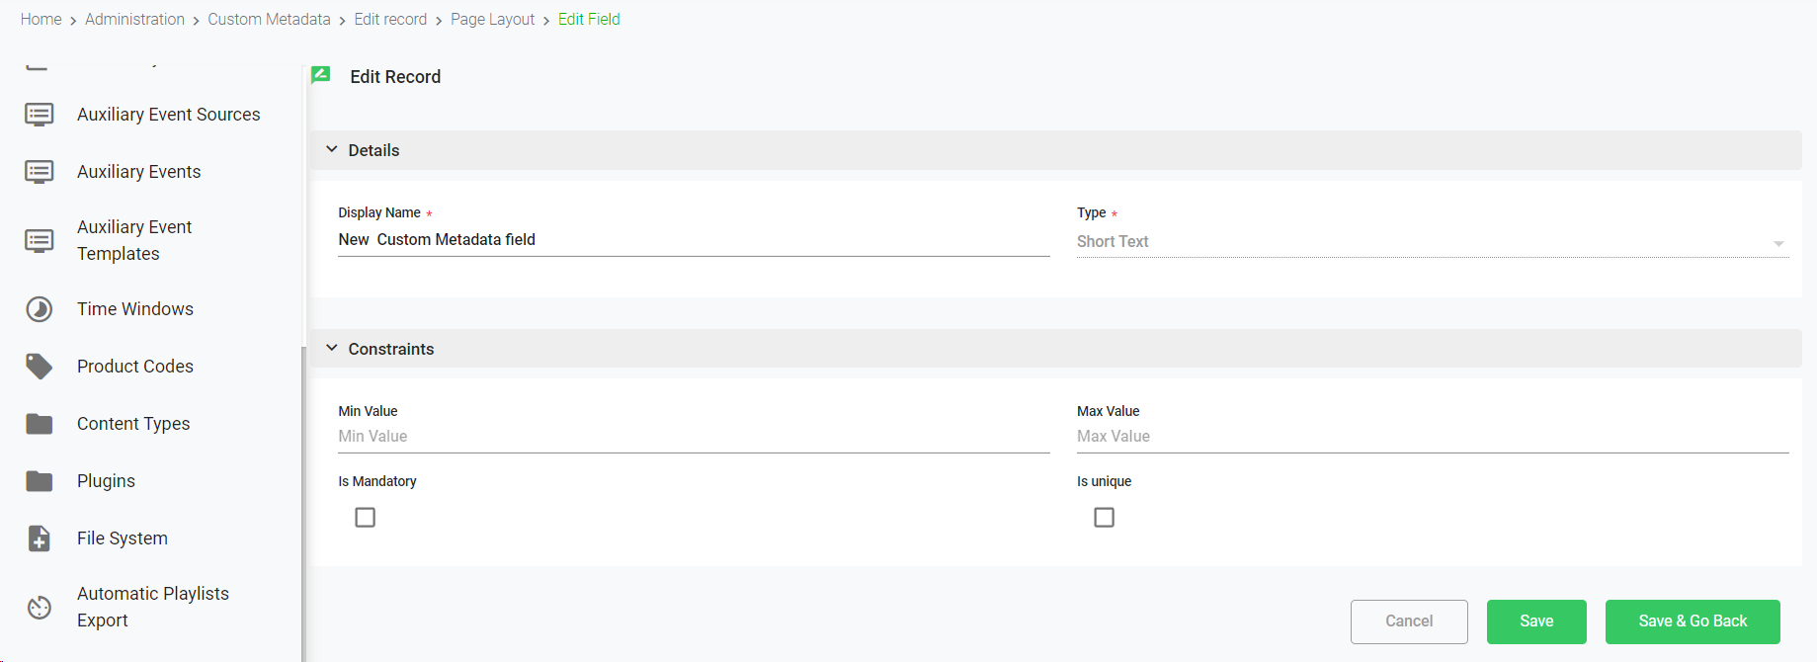Collapse the Constraints section chevron
This screenshot has height=662, width=1817.
click(332, 349)
